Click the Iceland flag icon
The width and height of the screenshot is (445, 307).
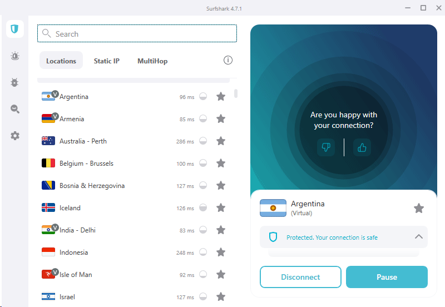point(48,207)
